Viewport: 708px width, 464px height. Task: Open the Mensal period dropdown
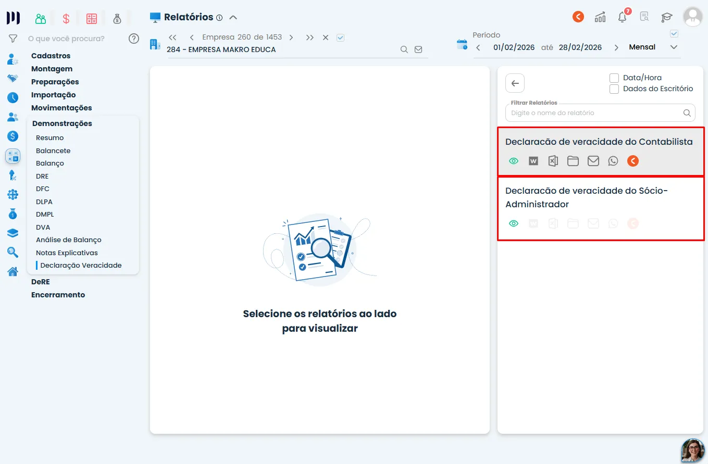point(653,47)
